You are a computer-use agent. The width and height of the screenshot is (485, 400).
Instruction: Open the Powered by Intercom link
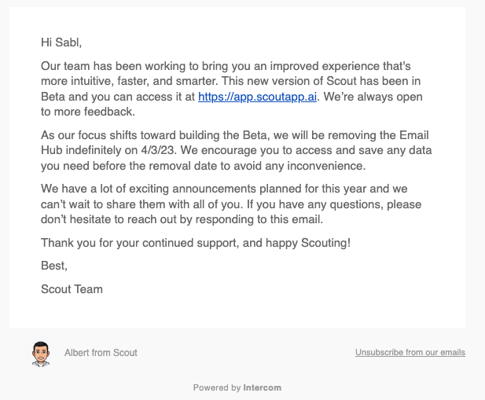pyautogui.click(x=237, y=387)
